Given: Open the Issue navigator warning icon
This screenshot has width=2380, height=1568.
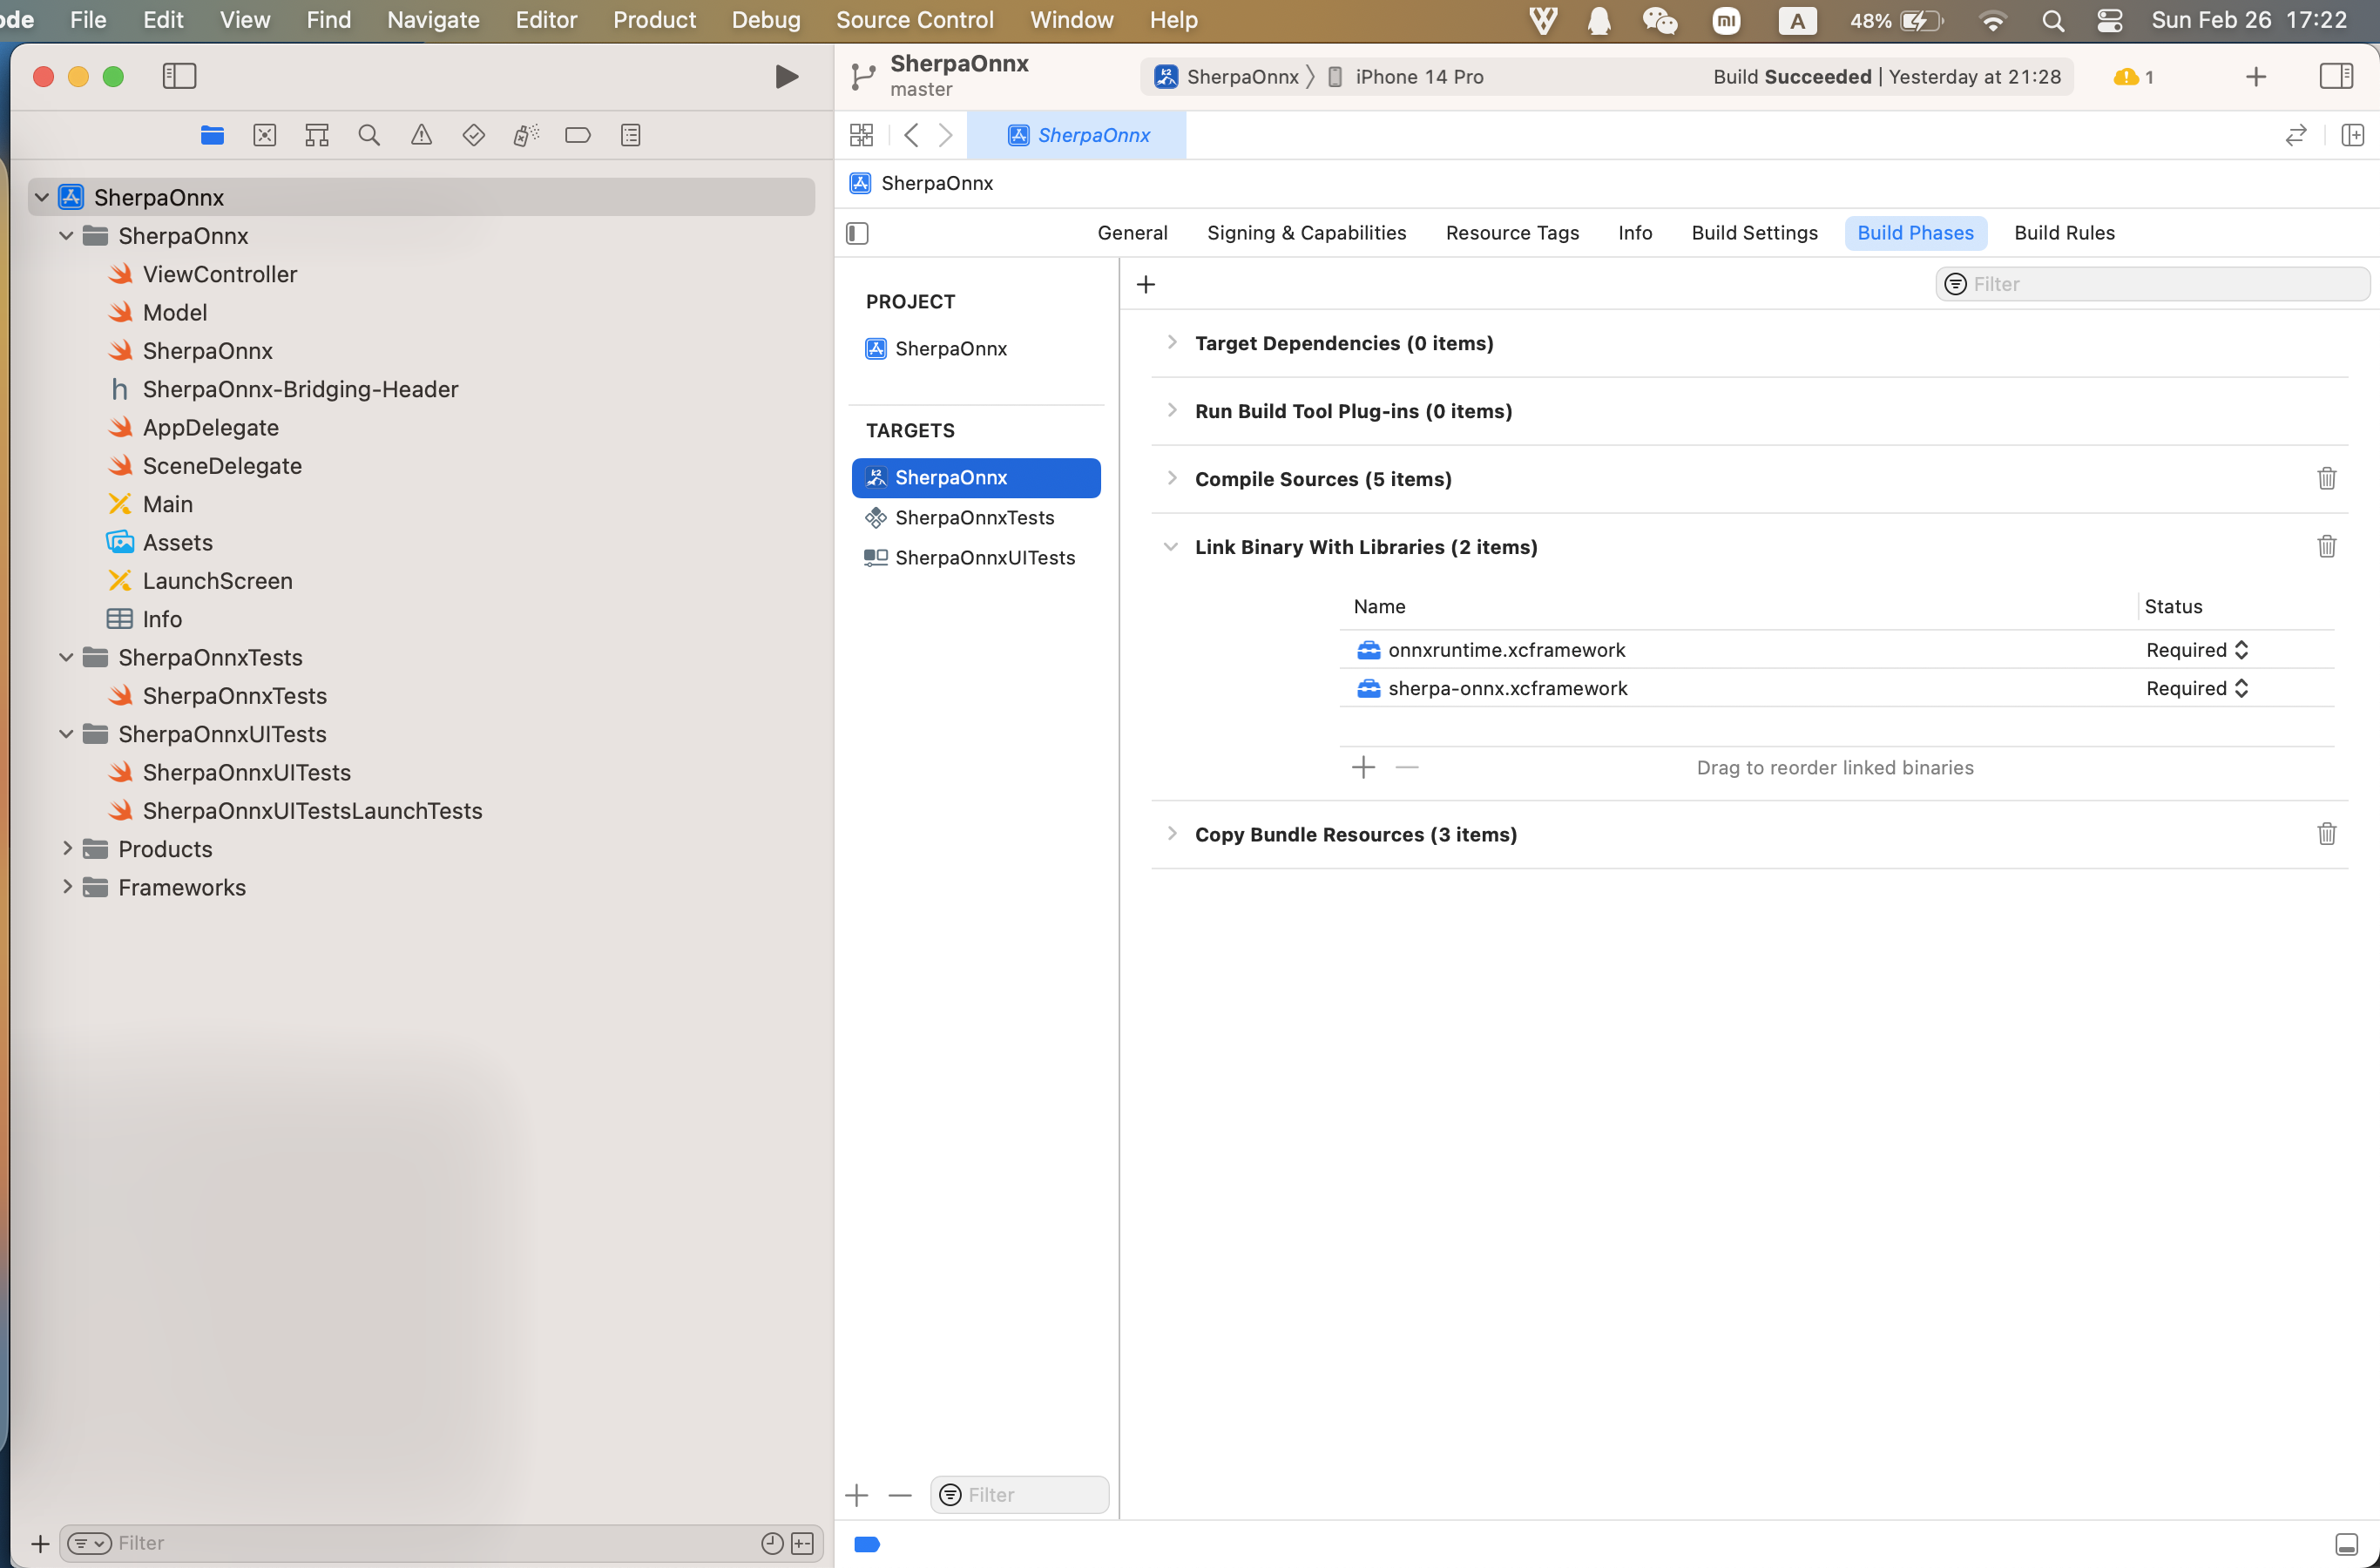Looking at the screenshot, I should pyautogui.click(x=422, y=135).
